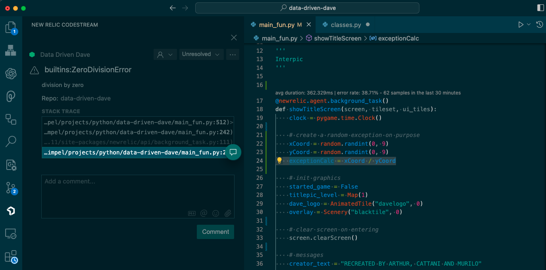Toggle the lightbulb code action on line 24

coord(279,160)
